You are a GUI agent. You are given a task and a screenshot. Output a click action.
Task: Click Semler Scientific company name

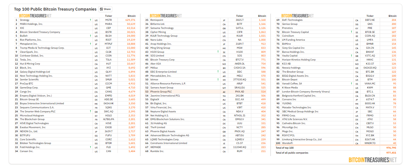29,79
